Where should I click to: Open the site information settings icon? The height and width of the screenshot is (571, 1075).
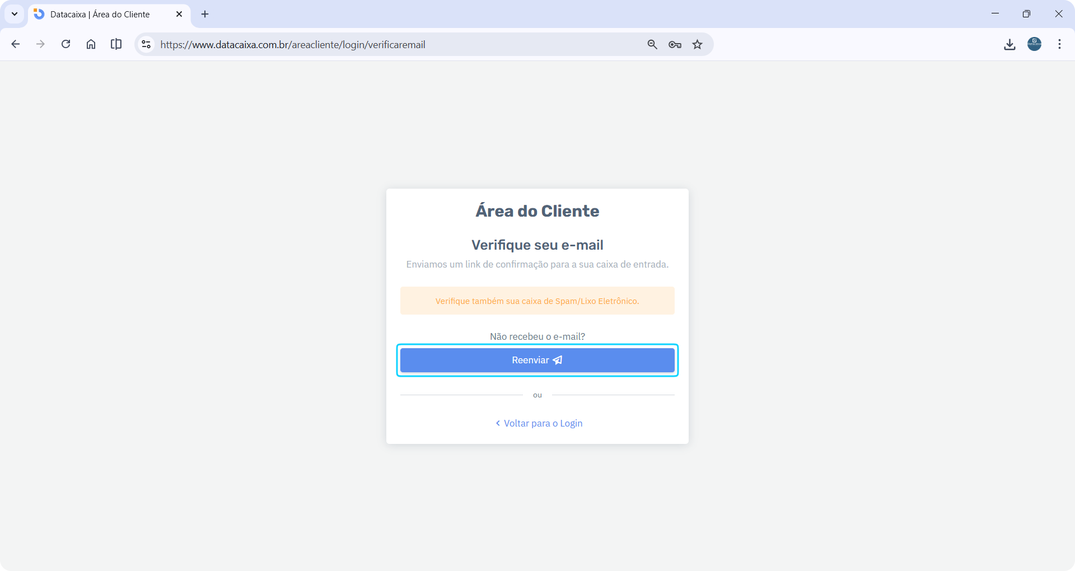pos(146,44)
